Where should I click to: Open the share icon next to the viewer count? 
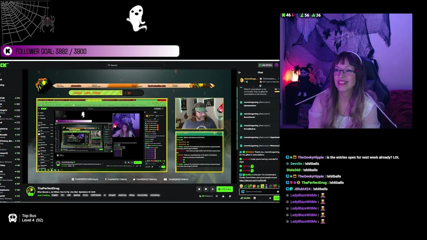coord(217,196)
